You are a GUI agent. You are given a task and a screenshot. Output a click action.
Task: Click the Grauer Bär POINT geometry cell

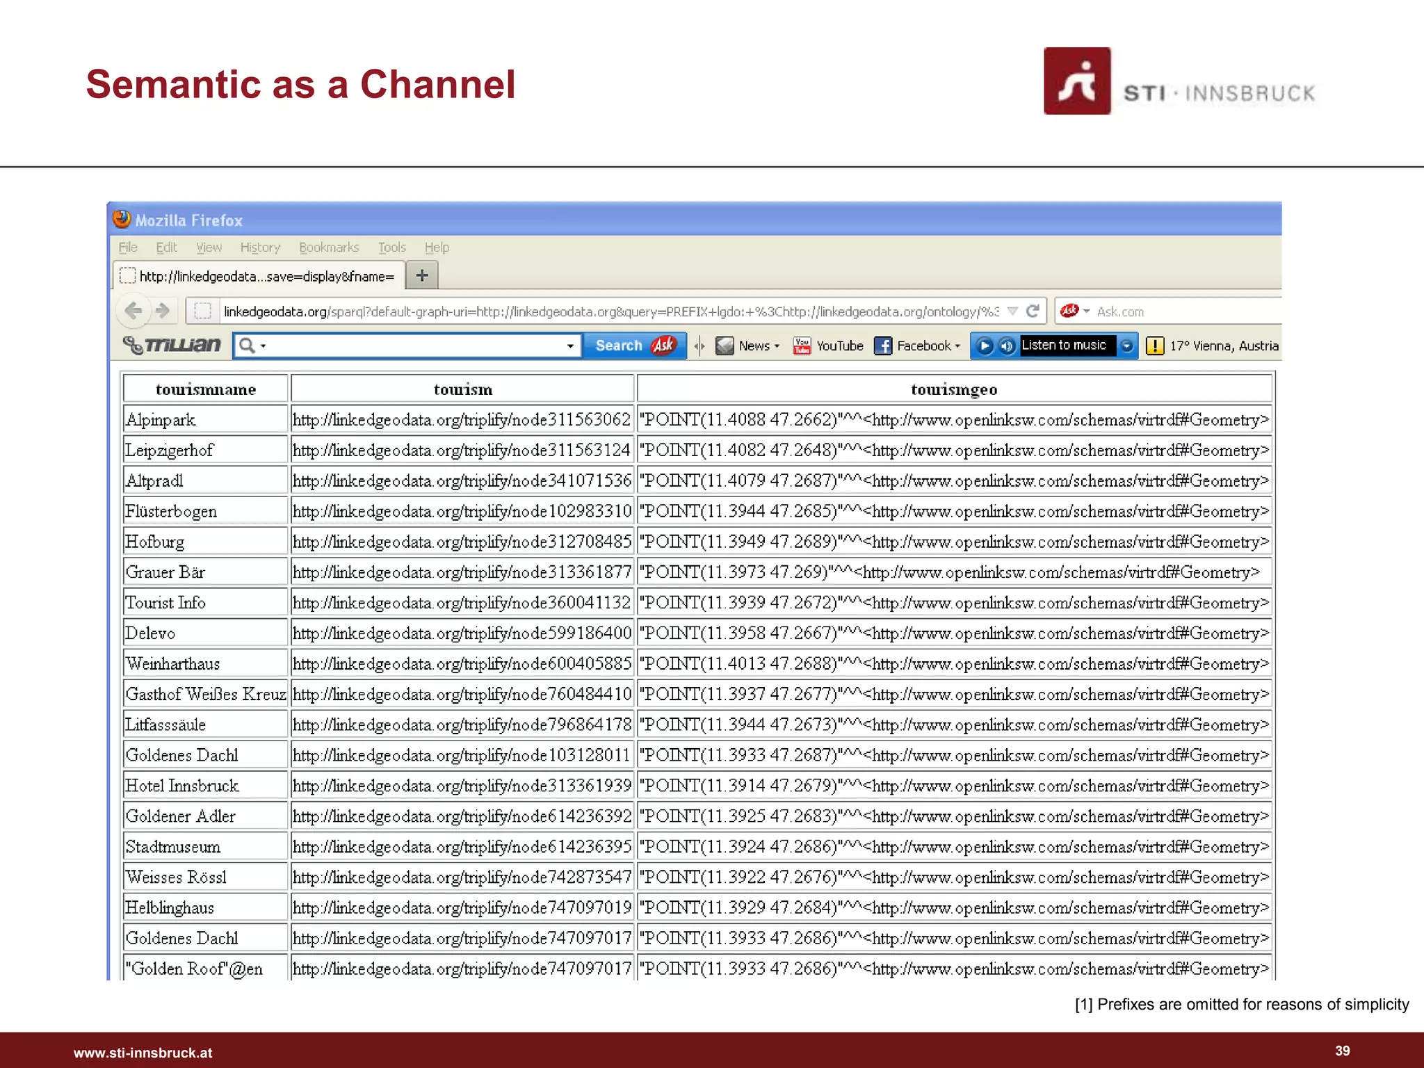click(x=954, y=572)
